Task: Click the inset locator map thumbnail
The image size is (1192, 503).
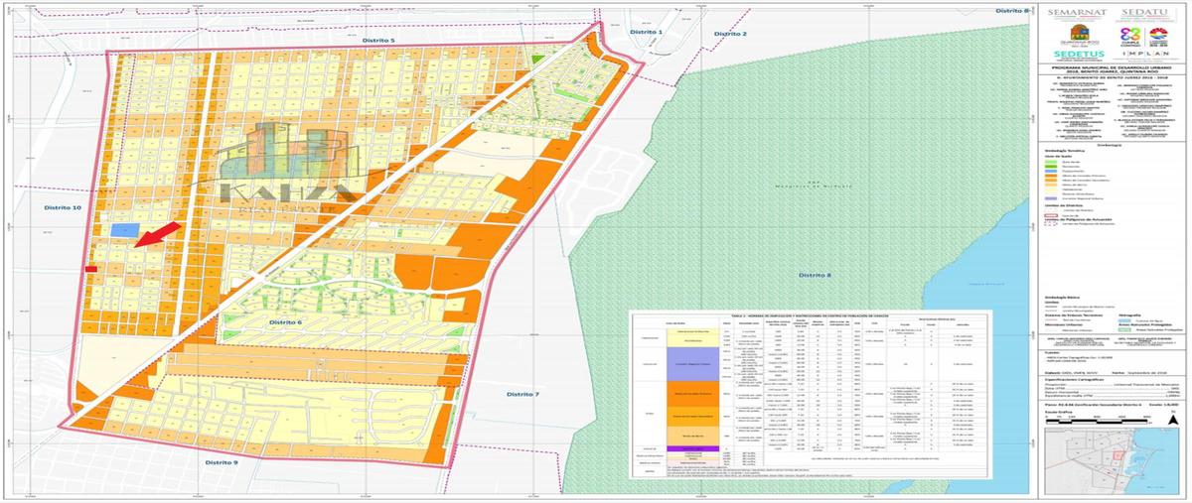Action: [x=1112, y=461]
